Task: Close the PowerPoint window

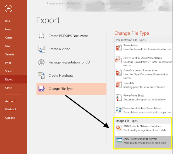Action: [167, 3]
